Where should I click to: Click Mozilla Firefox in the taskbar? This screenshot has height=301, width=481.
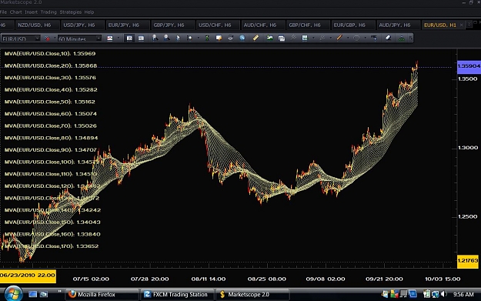[102, 294]
